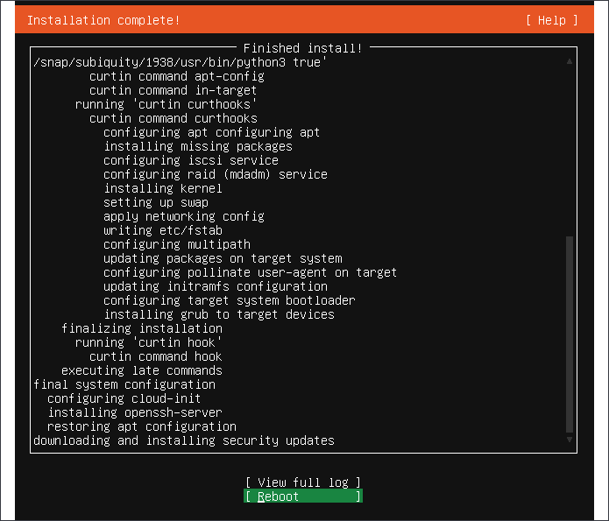Open the Help menu in header
Viewport: 609px width, 521px height.
(x=552, y=20)
